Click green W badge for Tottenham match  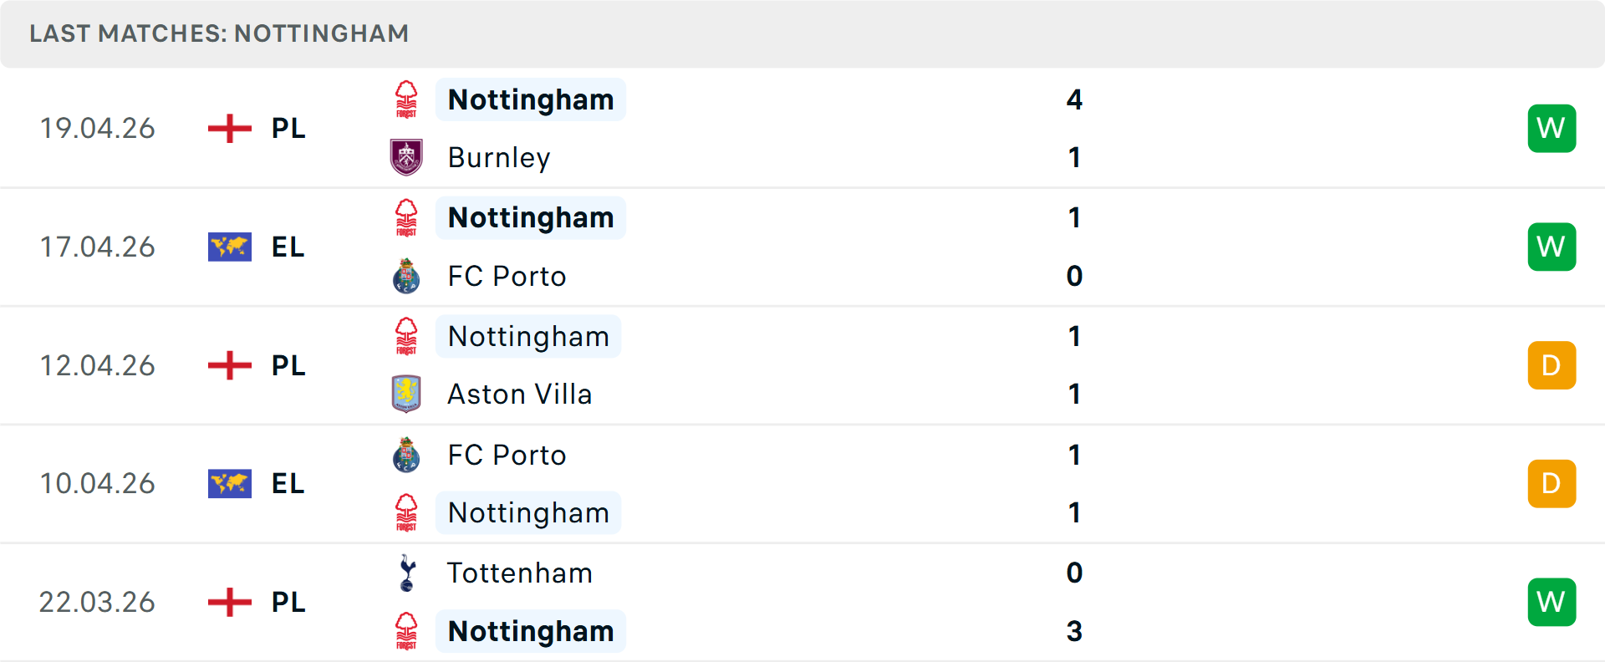click(x=1551, y=602)
